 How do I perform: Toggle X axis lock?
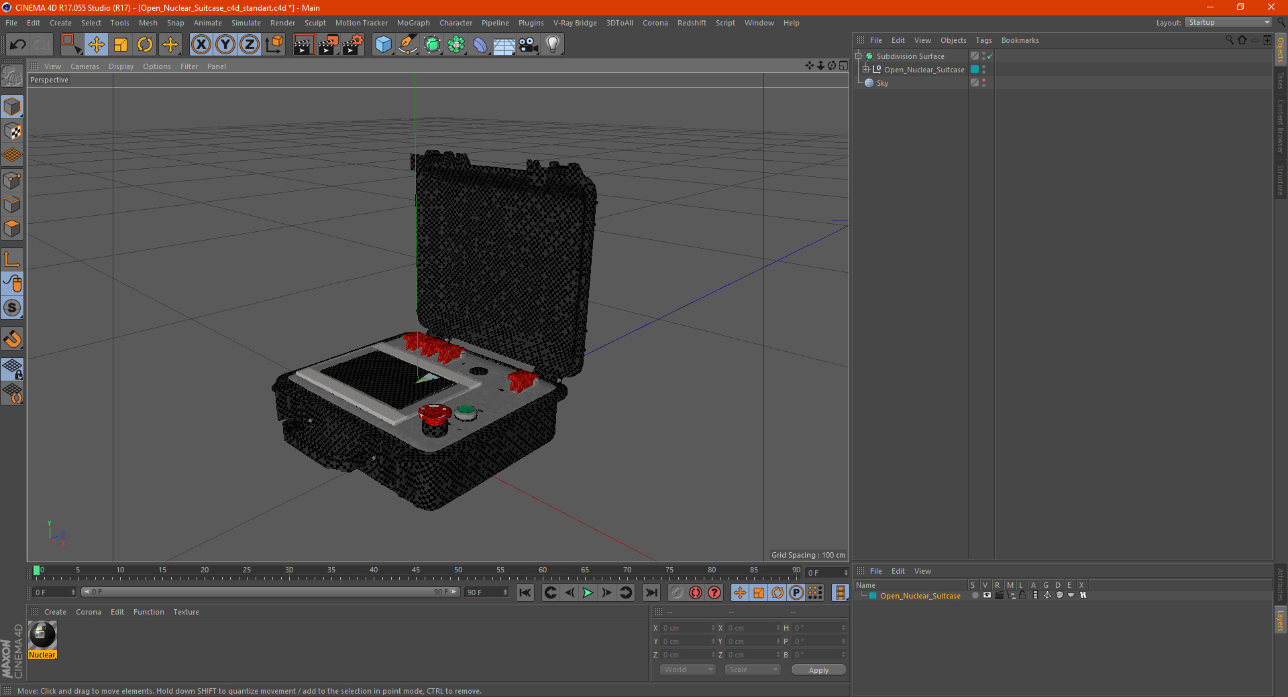tap(201, 45)
